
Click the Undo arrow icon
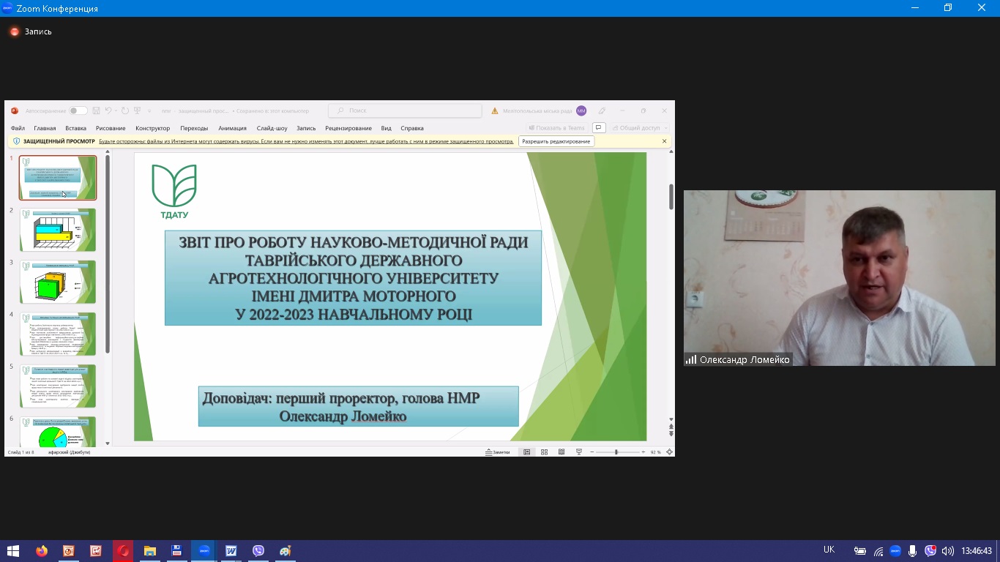[108, 111]
